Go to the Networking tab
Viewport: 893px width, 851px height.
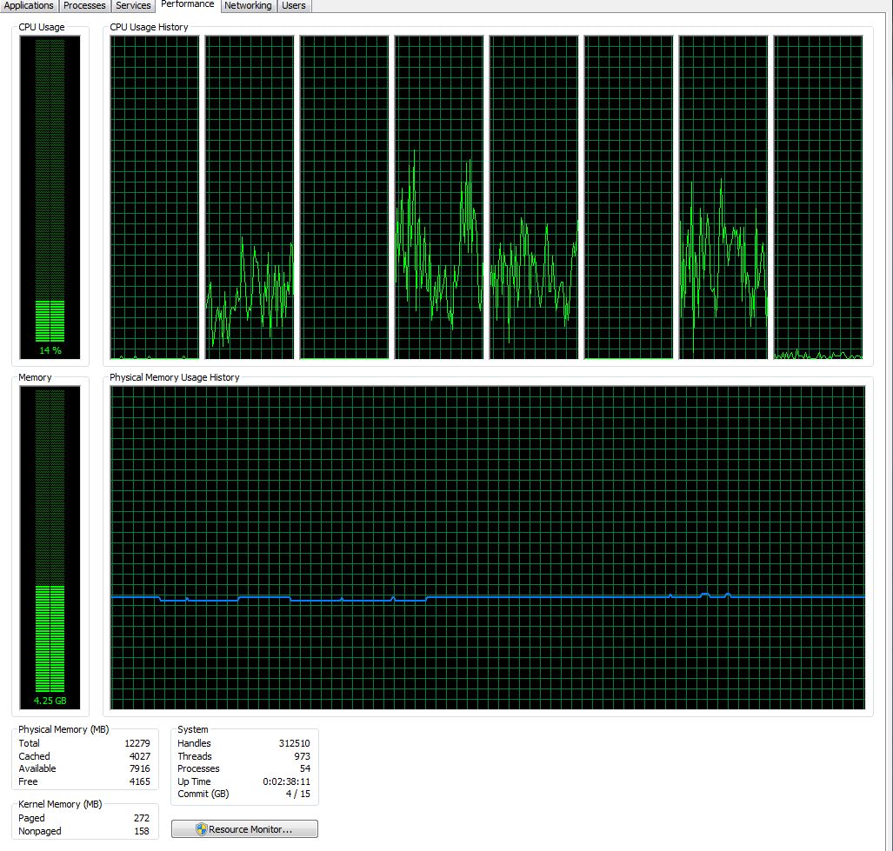248,6
